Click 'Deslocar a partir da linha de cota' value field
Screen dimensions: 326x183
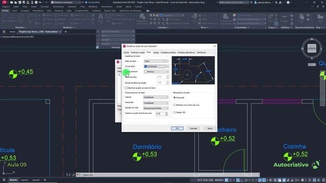pyautogui.click(x=160, y=114)
